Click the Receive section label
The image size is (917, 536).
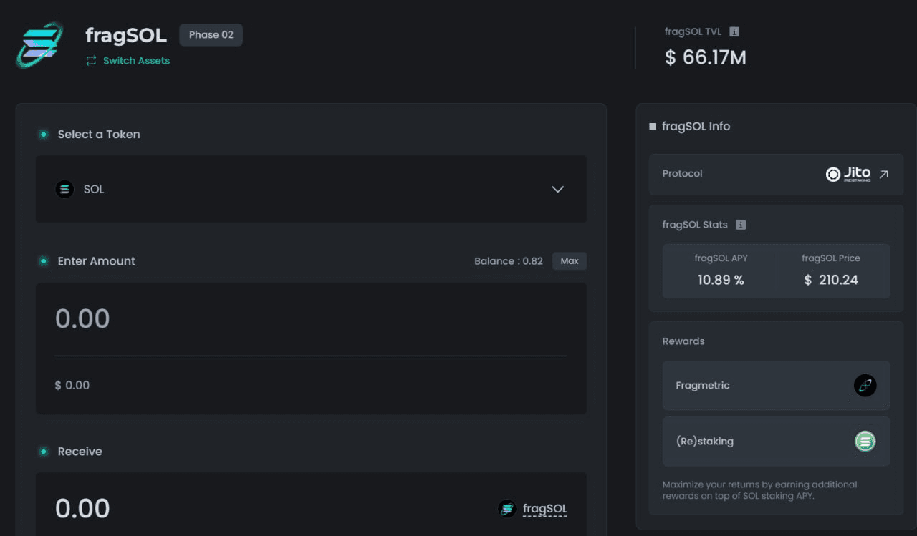click(x=80, y=452)
